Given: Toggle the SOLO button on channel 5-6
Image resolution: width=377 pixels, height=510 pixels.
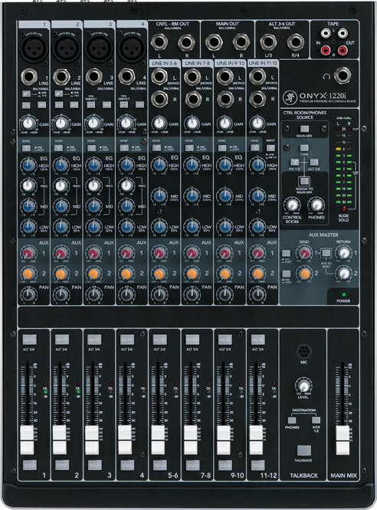Looking at the screenshot, I should (x=159, y=465).
